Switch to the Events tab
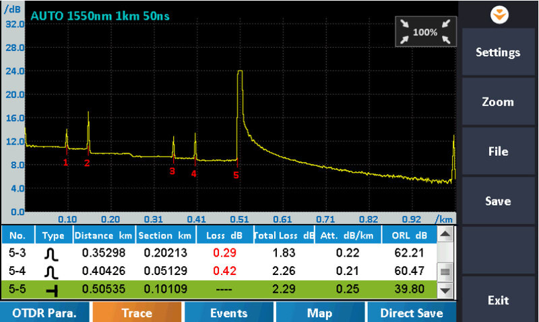Viewport: 539px width, 322px height. click(228, 313)
